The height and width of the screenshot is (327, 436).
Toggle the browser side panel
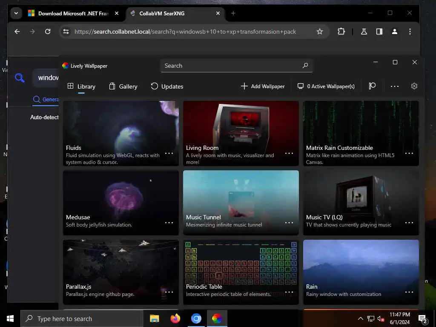[x=379, y=32]
